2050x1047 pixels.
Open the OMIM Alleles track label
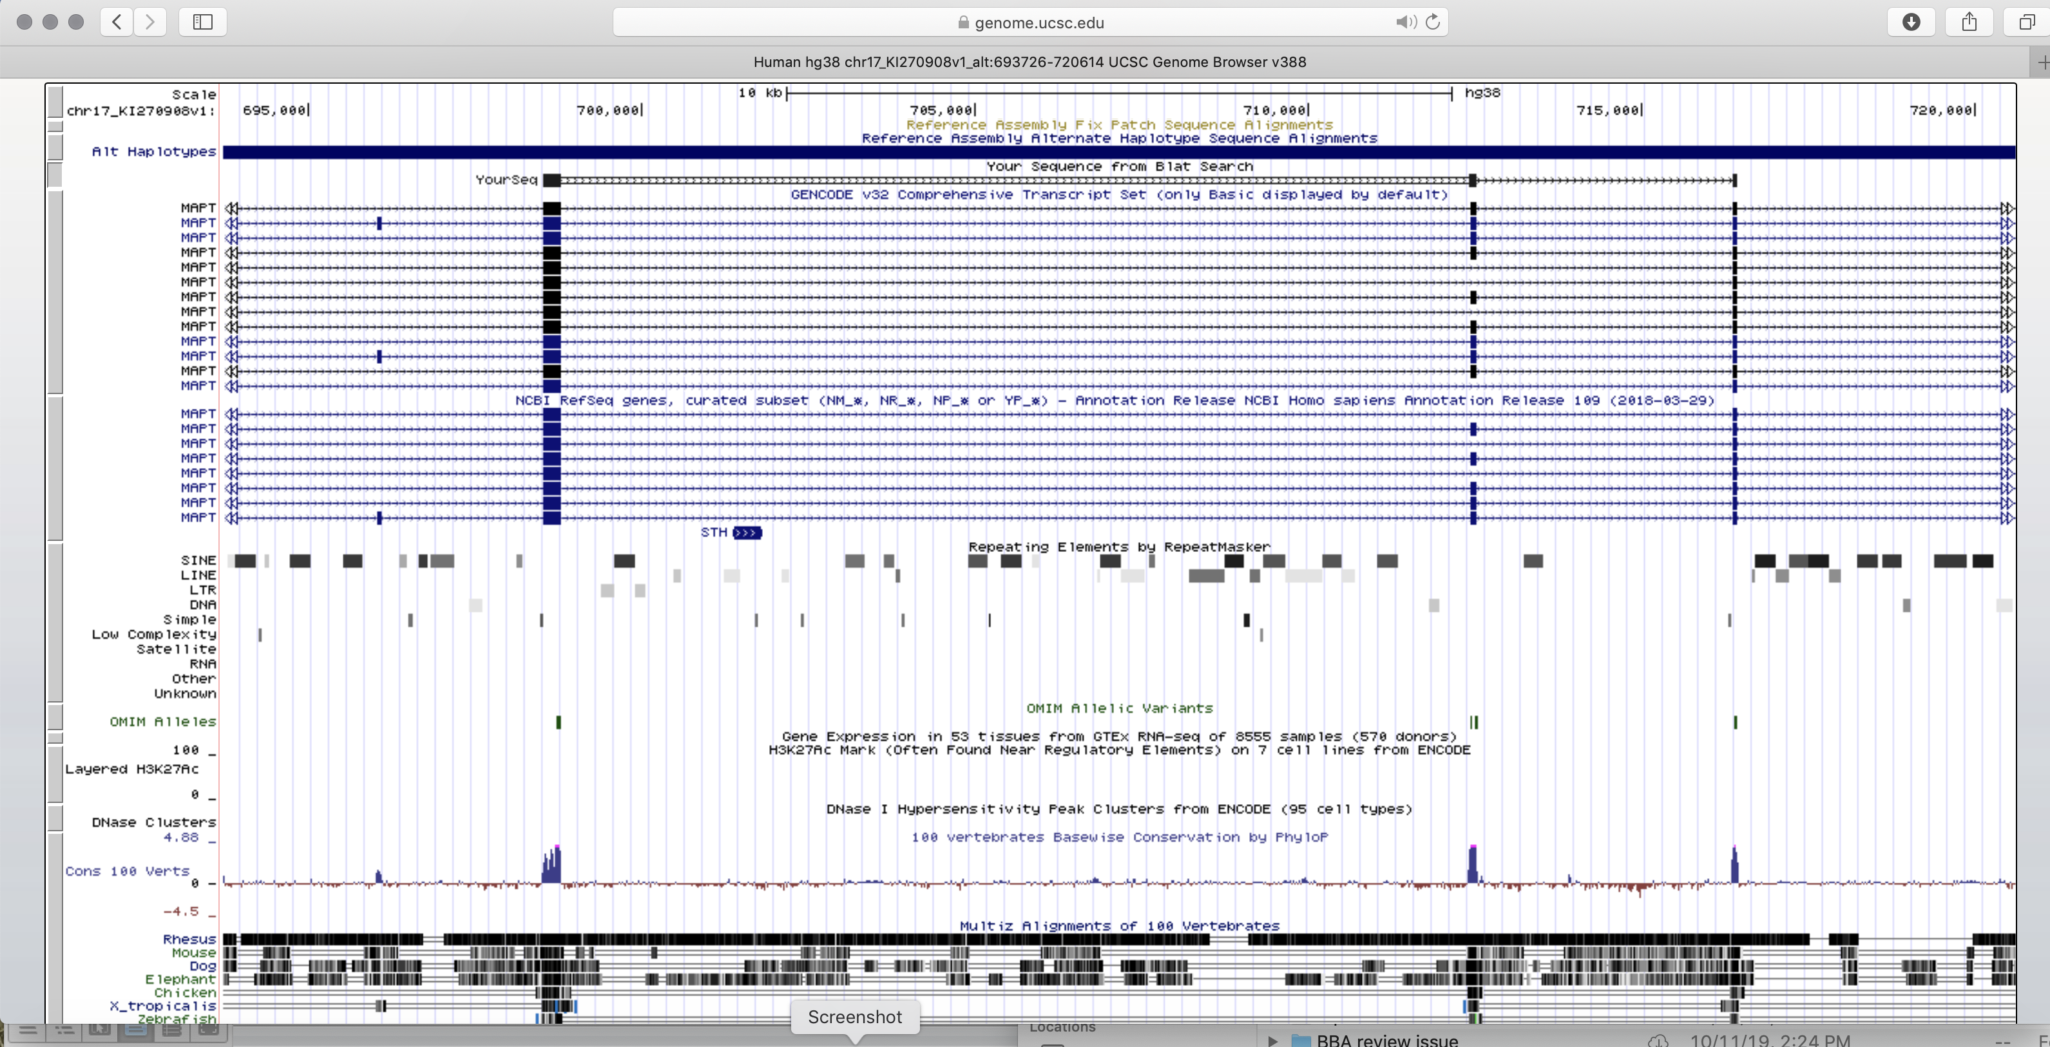(162, 722)
